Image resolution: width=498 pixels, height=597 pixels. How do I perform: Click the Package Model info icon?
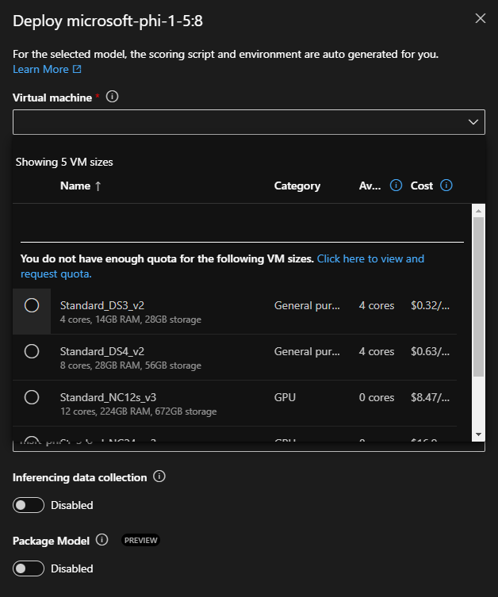(102, 539)
